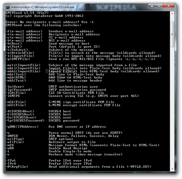This screenshot has height=179, width=182.
Task: Click the '-mCC<File>' switch
Action: click(x=16, y=105)
